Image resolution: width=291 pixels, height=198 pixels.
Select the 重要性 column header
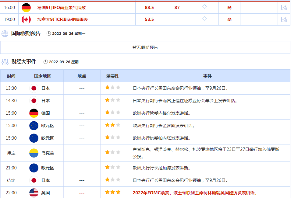(112, 76)
